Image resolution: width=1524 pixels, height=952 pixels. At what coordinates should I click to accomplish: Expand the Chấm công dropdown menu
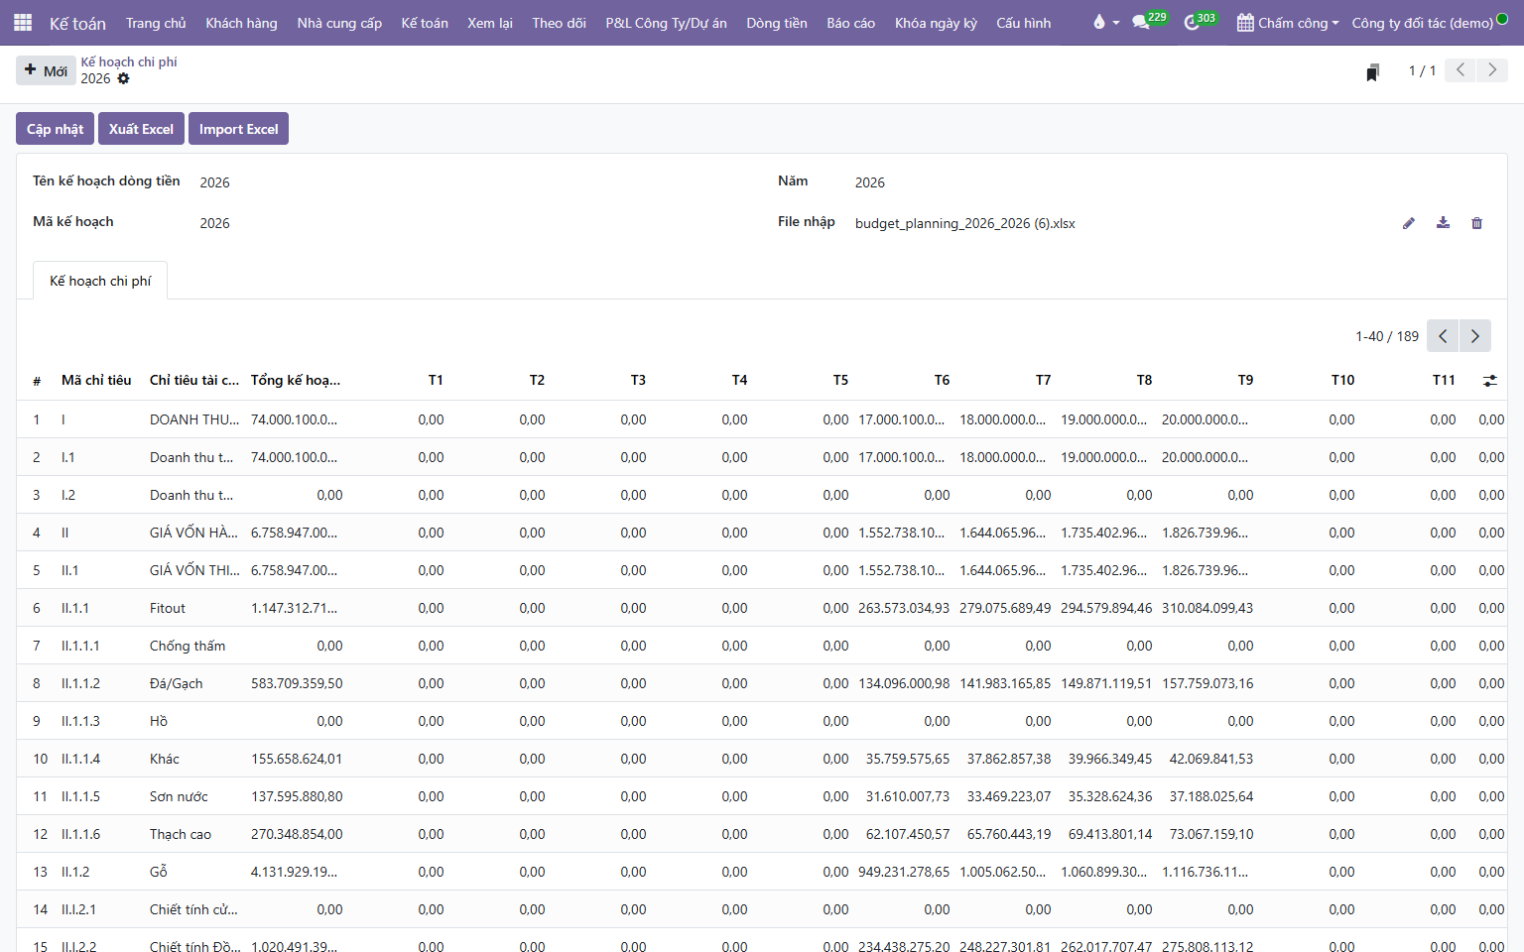[x=1288, y=22]
